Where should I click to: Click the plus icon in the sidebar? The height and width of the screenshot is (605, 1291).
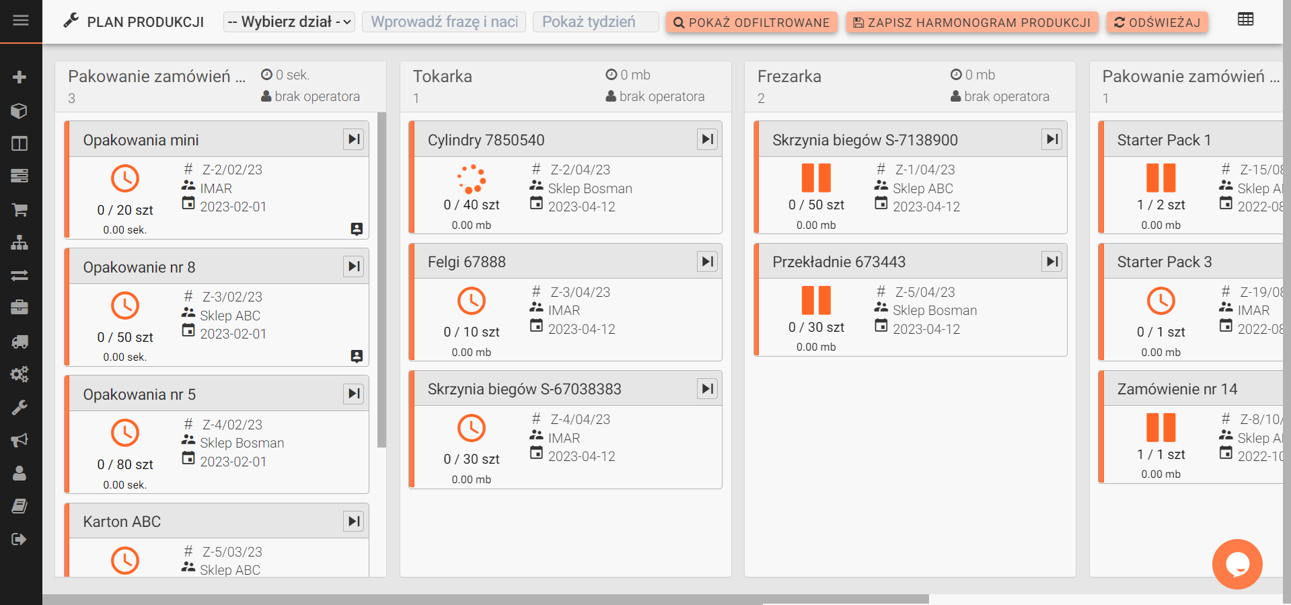[x=20, y=77]
